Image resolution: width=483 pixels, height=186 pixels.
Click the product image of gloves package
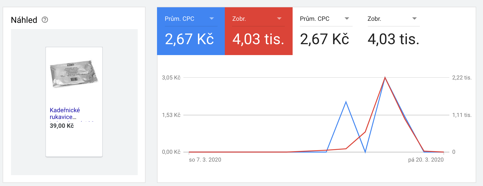[x=74, y=74]
